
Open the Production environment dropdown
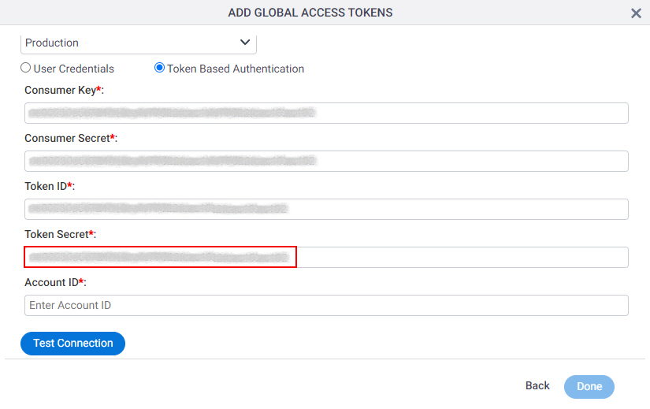pyautogui.click(x=139, y=43)
